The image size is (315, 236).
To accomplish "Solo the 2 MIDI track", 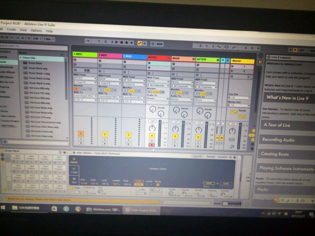I will tap(105, 140).
